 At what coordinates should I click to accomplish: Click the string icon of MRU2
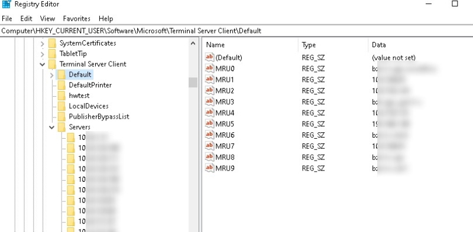coord(209,90)
